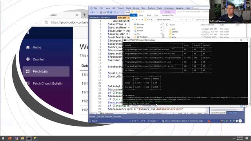The image size is (251, 141).
Task: Open Visual Studio Build menu
Action: (x=128, y=8)
